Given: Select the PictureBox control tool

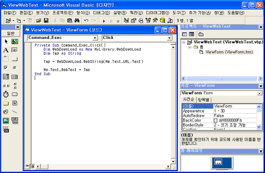Looking at the screenshot, I should click(15, 41).
